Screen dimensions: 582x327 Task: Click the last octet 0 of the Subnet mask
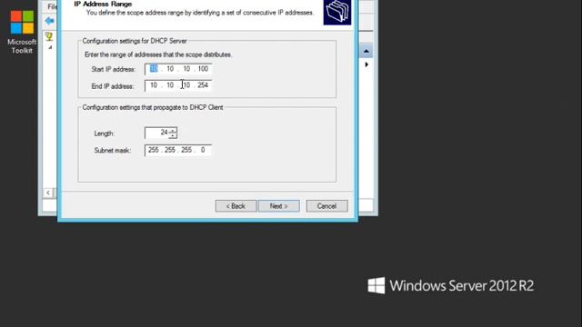point(203,150)
